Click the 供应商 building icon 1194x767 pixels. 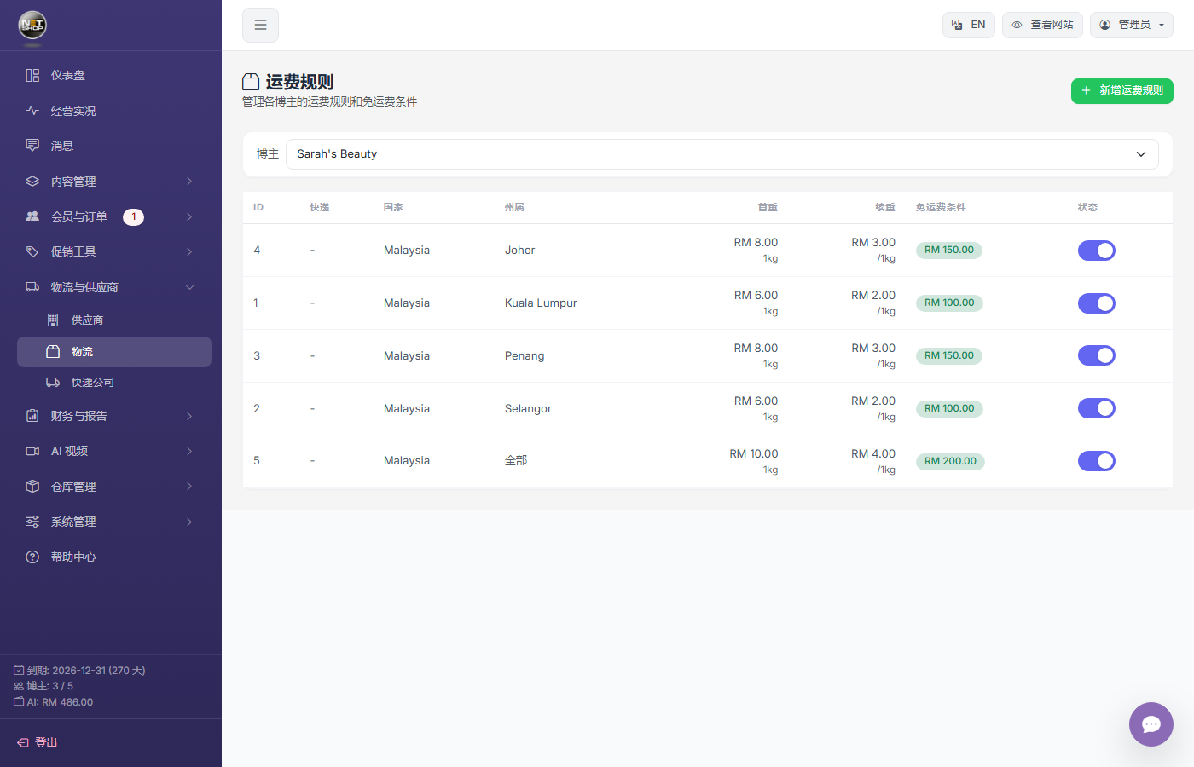(x=53, y=320)
